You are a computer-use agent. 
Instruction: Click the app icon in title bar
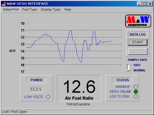tap(4, 4)
